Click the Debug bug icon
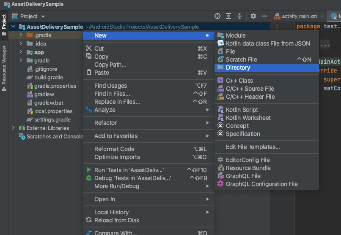This screenshot has height=235, width=341. (x=89, y=178)
